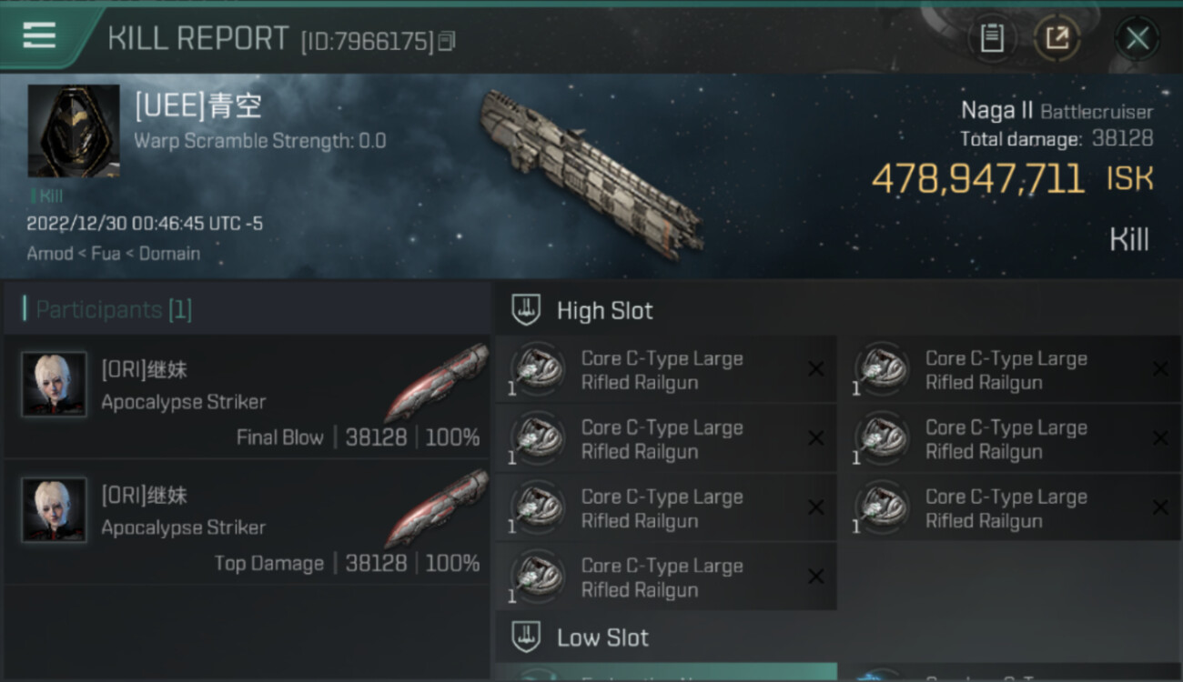Select the Participants [1] header
1183x682 pixels.
114,310
